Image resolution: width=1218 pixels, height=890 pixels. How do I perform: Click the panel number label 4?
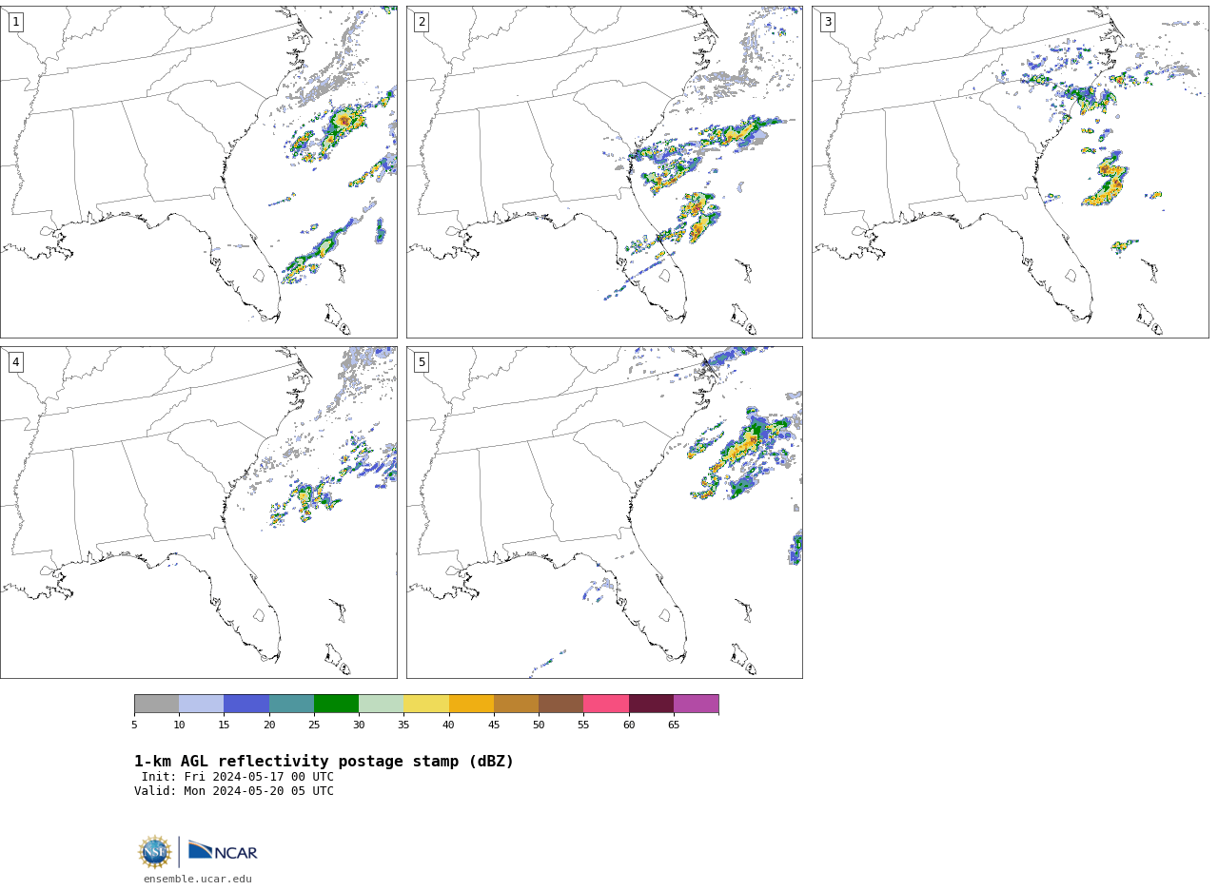coord(15,362)
